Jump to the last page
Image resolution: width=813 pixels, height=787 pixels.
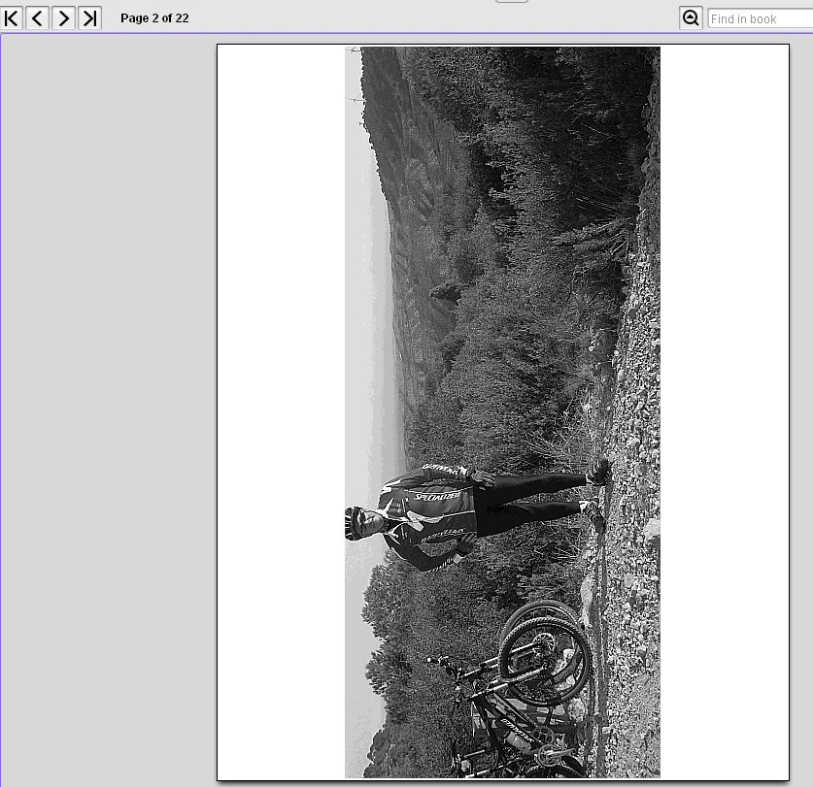[89, 18]
